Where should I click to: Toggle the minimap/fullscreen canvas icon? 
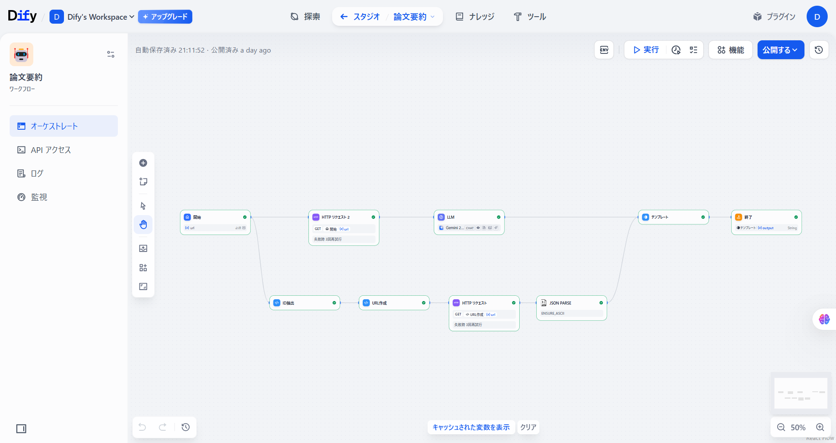pyautogui.click(x=143, y=287)
